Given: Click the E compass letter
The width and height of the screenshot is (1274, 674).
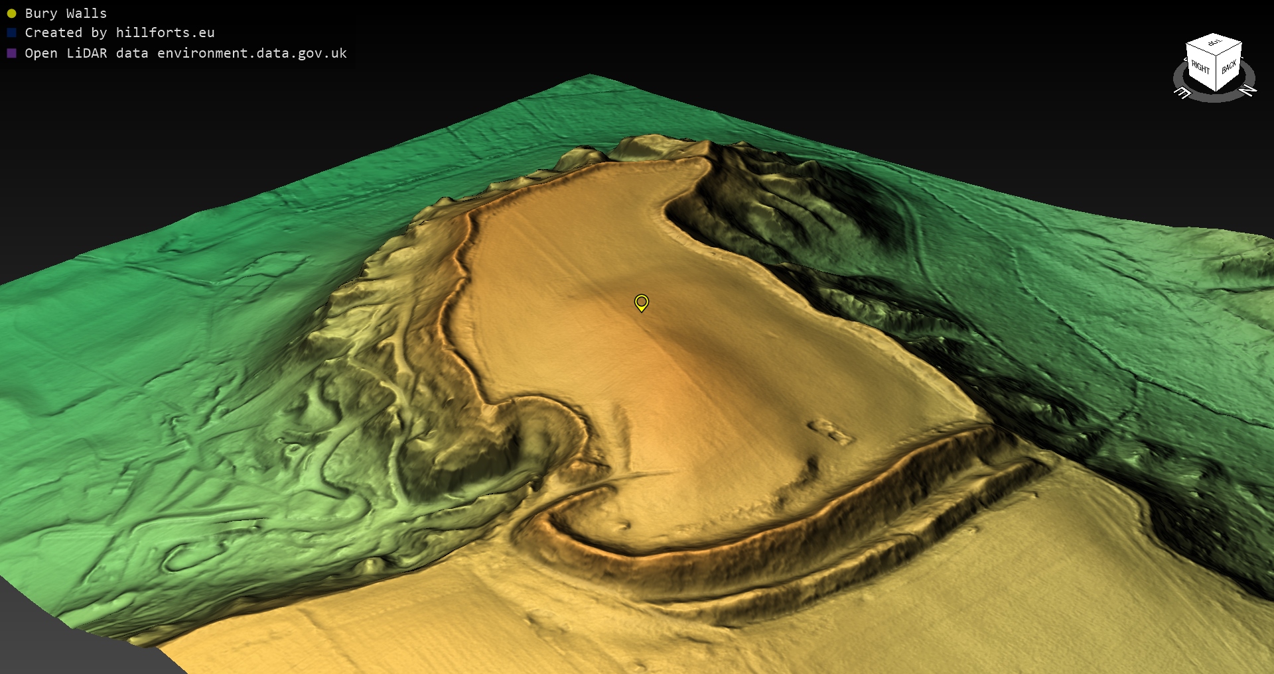Looking at the screenshot, I should [1182, 93].
